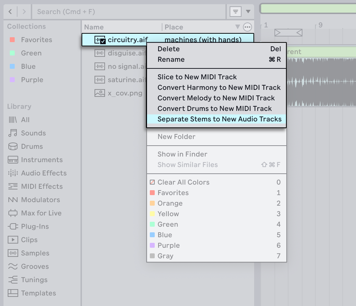356x306 pixels.
Task: Open the ellipsis options menu in the browser header
Action: (247, 27)
